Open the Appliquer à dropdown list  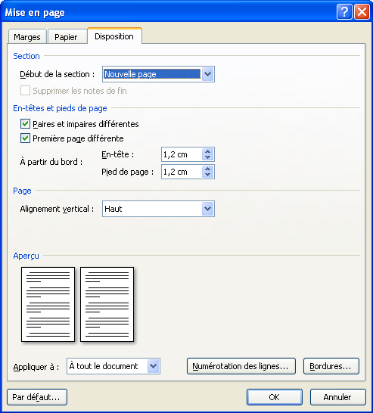[x=154, y=366]
